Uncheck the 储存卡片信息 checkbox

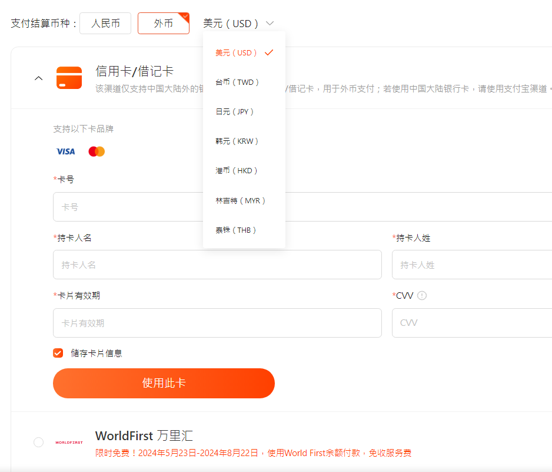coord(58,353)
